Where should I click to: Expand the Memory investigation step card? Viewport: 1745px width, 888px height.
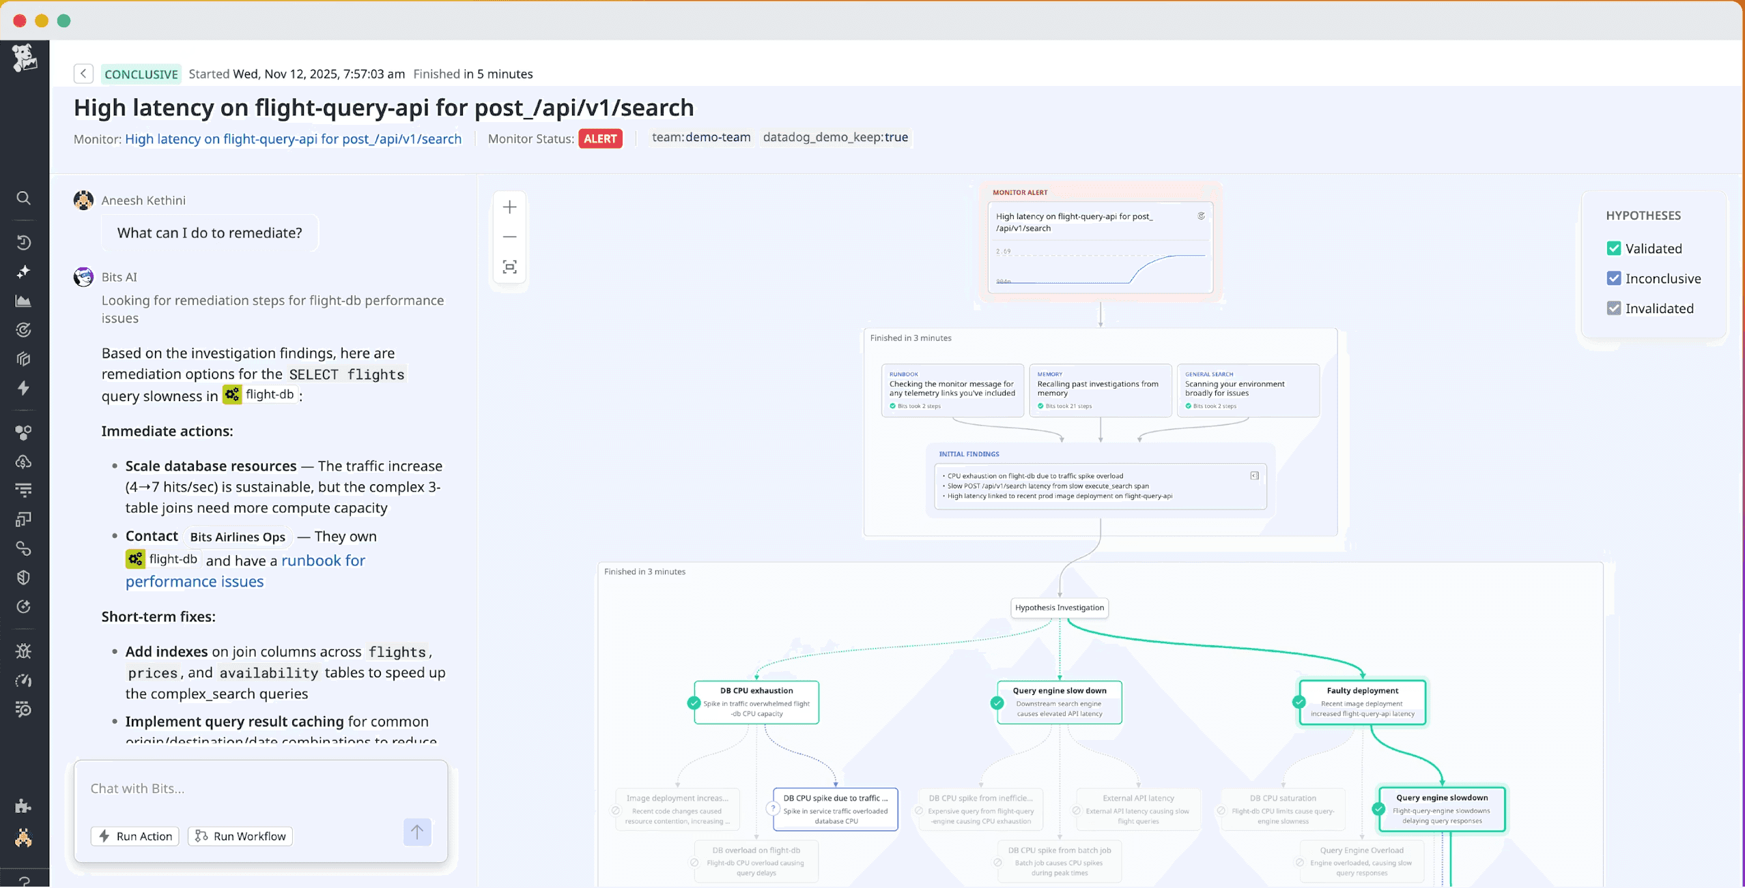point(1099,390)
